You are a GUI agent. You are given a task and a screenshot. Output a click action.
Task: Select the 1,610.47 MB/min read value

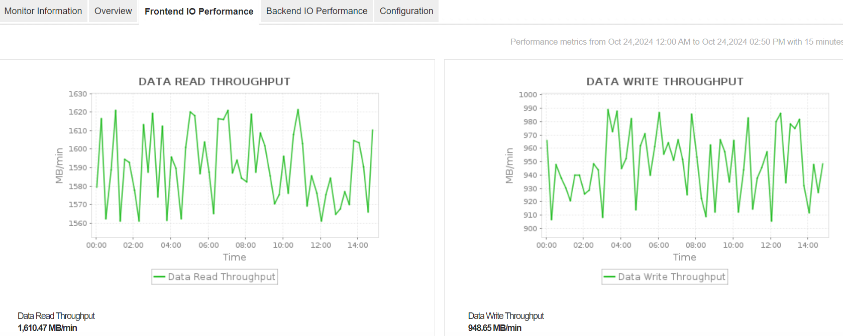[47, 328]
